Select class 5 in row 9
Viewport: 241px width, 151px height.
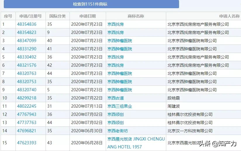click(48, 90)
